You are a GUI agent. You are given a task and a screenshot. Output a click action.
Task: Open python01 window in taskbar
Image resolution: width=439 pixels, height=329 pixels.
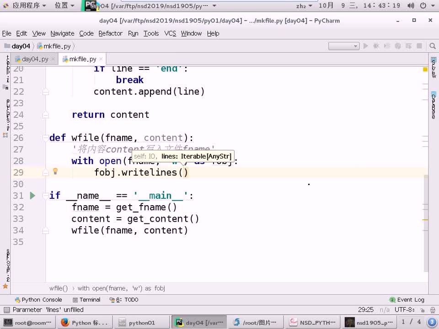[142, 323]
